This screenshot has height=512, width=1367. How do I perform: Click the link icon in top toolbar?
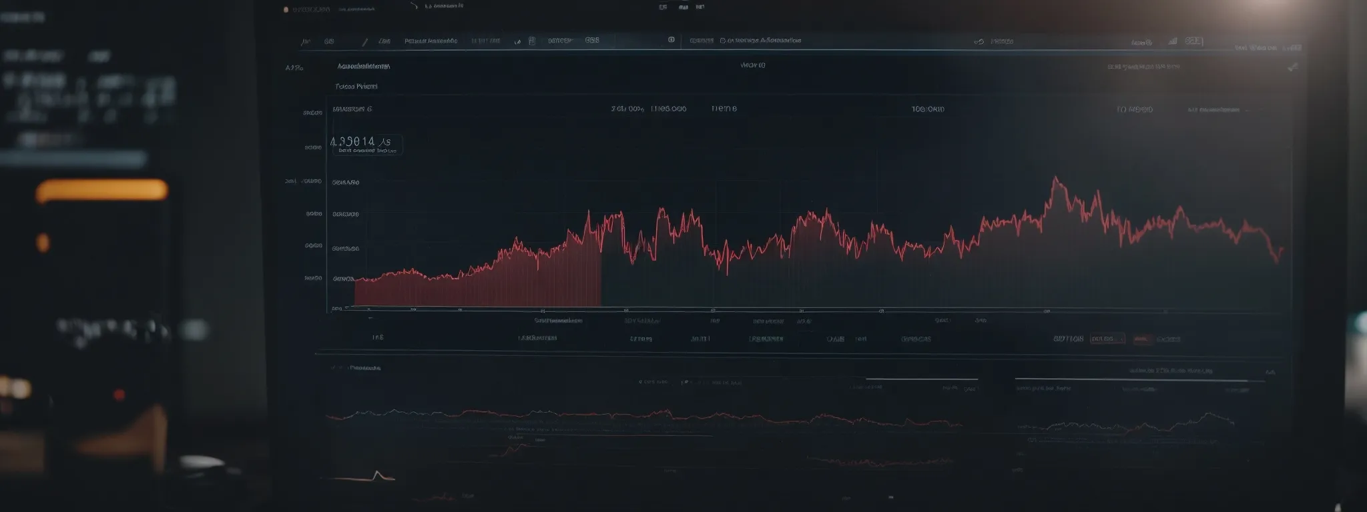click(979, 41)
